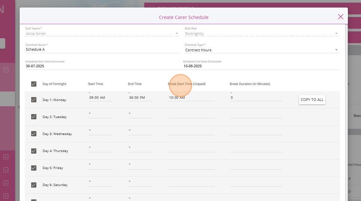Click Wednesday Start Time field
Screen dimensions: 361x201
pyautogui.click(x=101, y=132)
